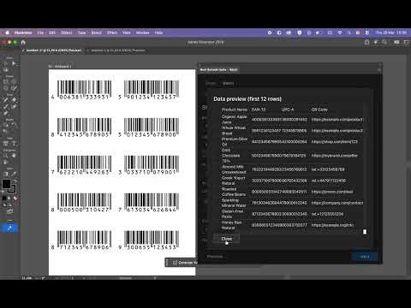Screen dimensions: 411x308
Task: Open the Search icon in Illustrator's title bar
Action: [384, 42]
